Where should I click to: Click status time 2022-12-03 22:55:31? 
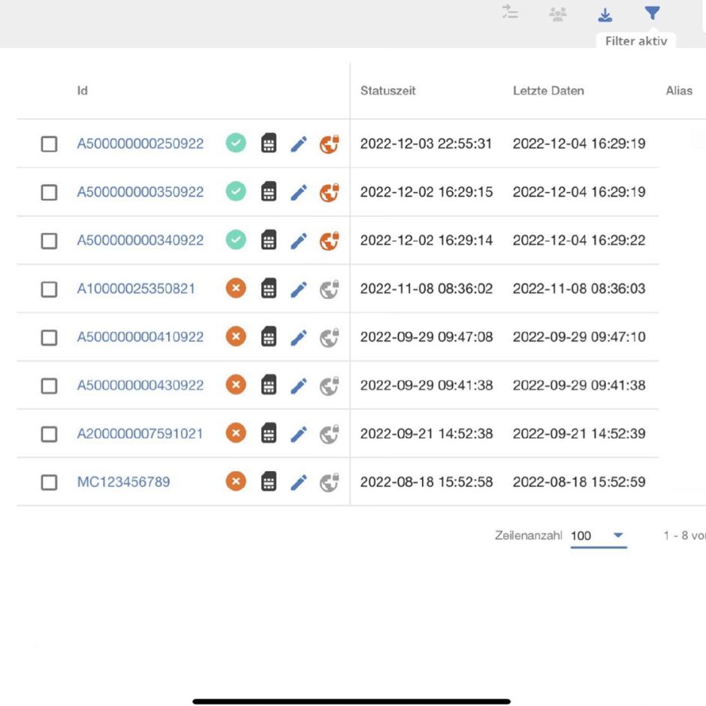point(426,143)
